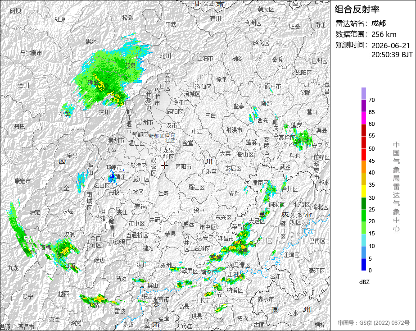Click the '赤水市' map label

tap(266, 299)
